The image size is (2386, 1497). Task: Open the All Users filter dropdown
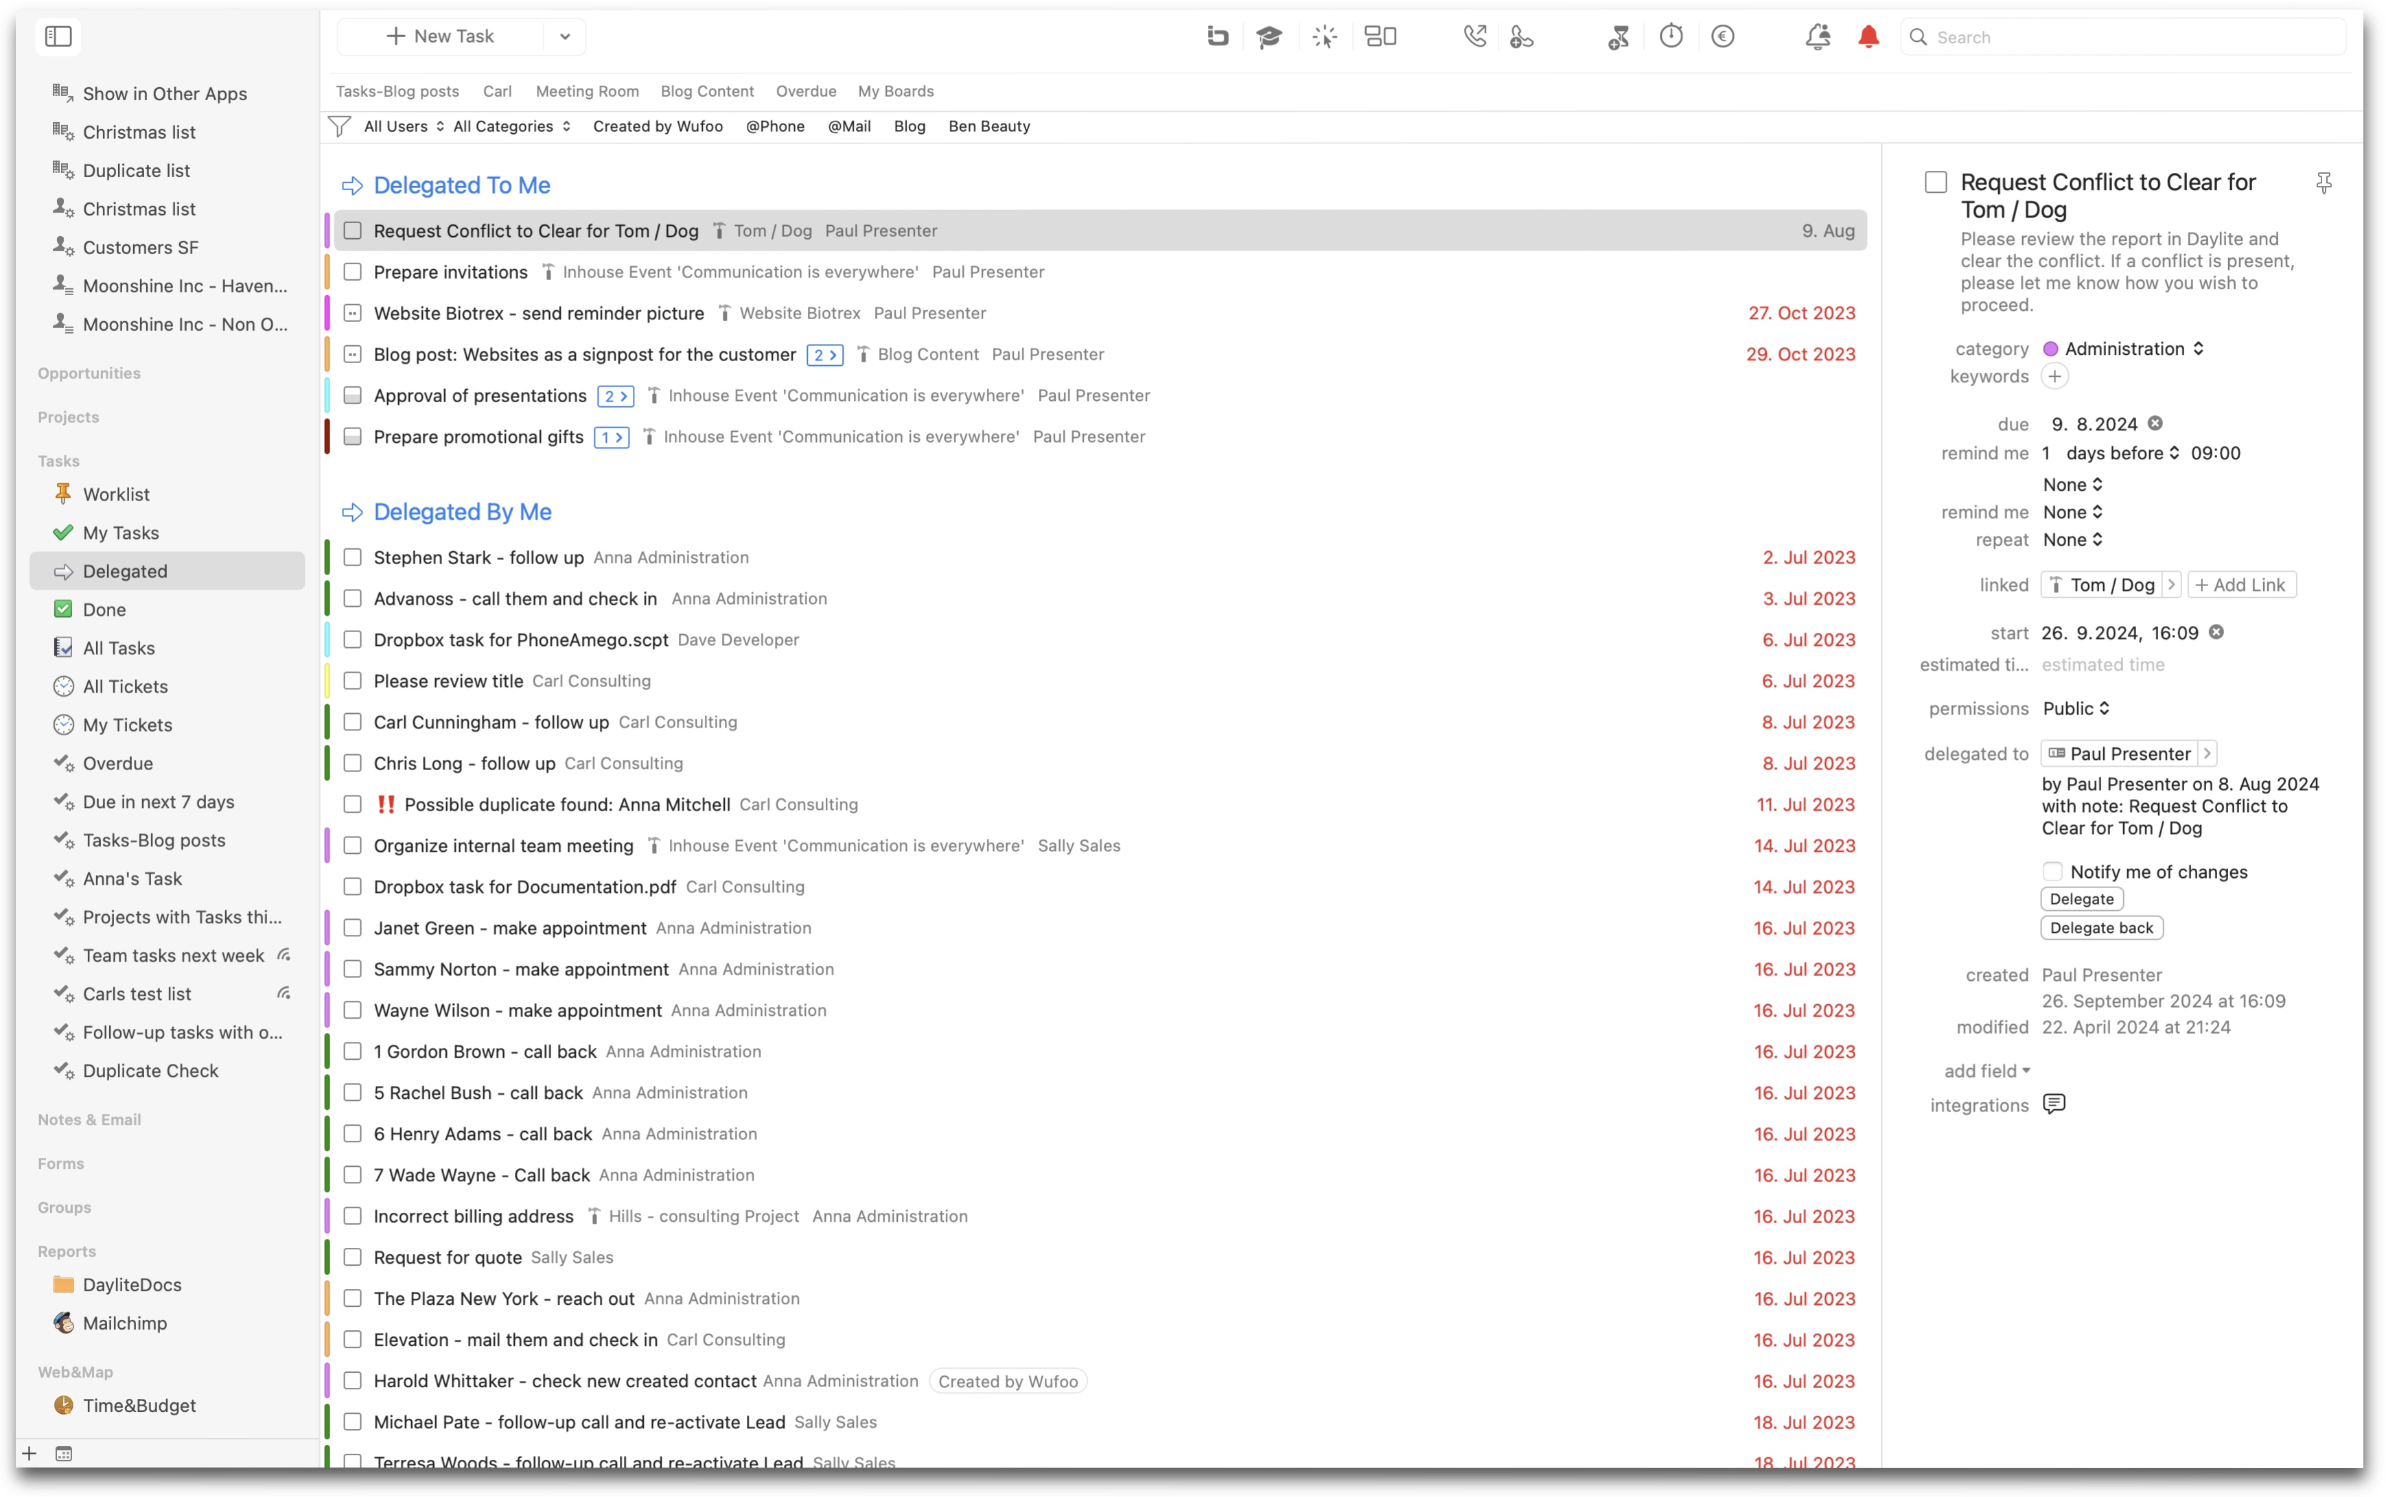click(404, 126)
